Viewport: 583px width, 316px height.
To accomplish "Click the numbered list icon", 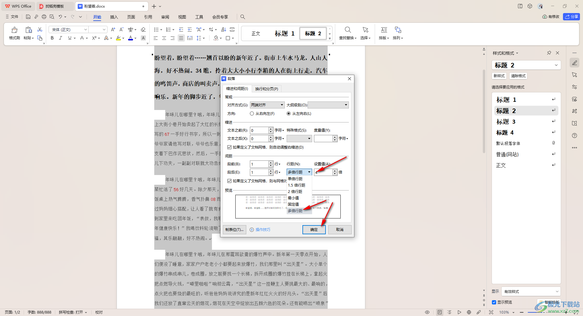I will 169,29.
